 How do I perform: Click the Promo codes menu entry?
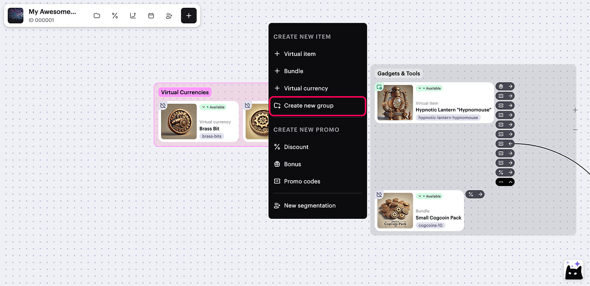pos(301,182)
